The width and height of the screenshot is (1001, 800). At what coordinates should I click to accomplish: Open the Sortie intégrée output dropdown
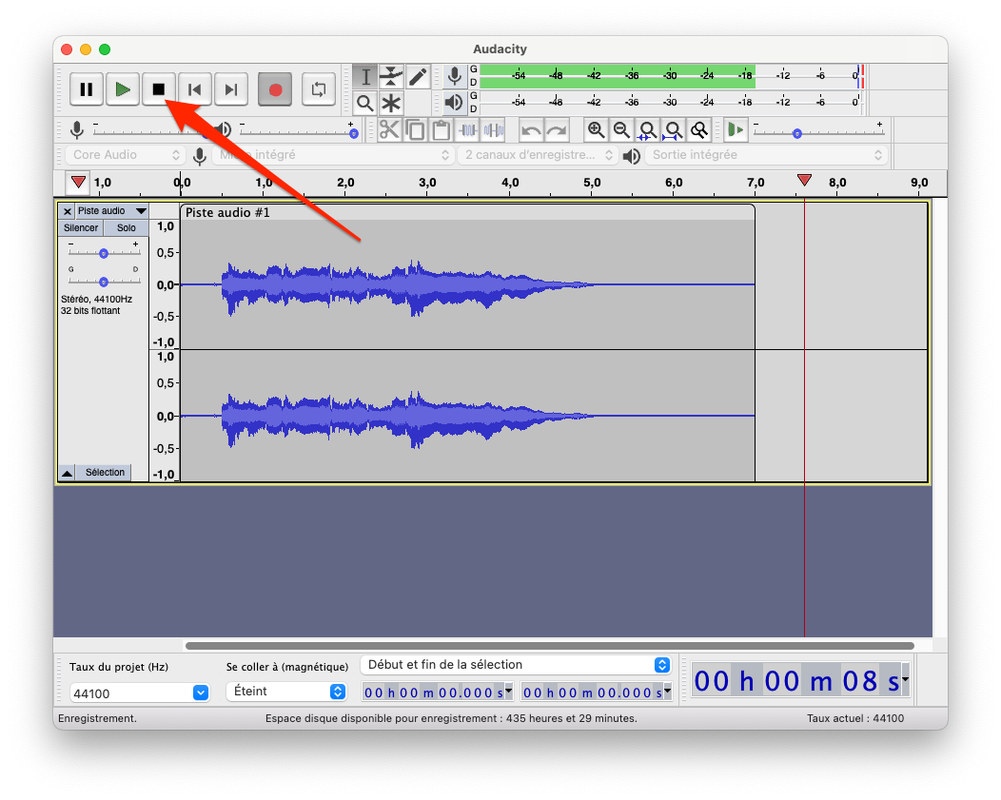(x=766, y=155)
